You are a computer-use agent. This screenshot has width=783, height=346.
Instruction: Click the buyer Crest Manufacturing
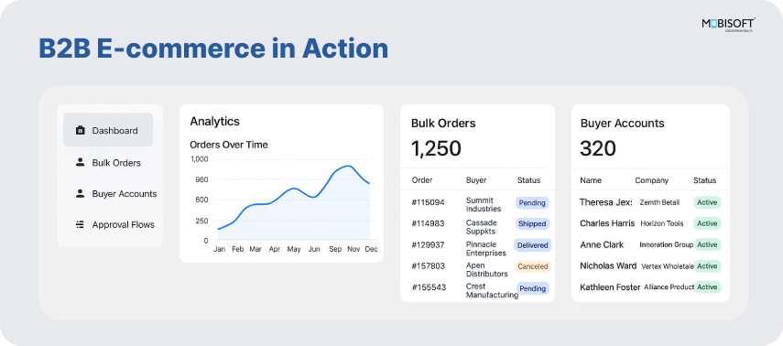click(x=492, y=290)
